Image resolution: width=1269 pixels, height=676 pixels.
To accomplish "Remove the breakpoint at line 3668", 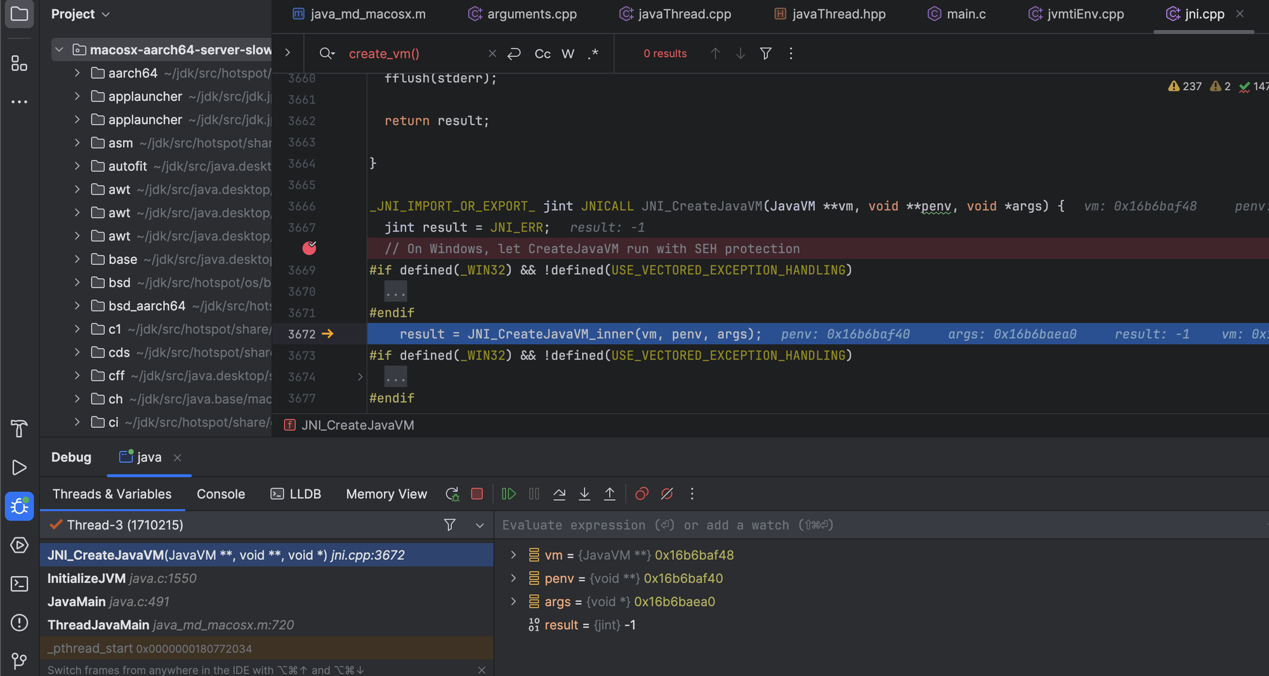I will point(309,248).
